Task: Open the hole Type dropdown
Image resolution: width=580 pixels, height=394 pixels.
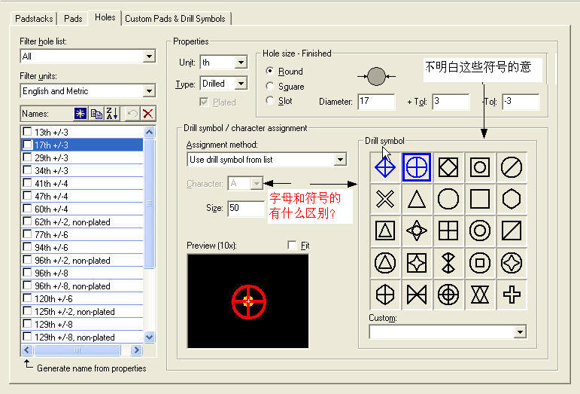Action: (x=241, y=84)
